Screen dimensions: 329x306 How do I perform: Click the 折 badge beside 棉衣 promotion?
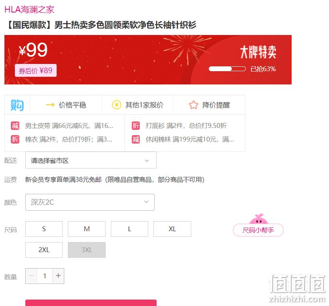coord(15,139)
